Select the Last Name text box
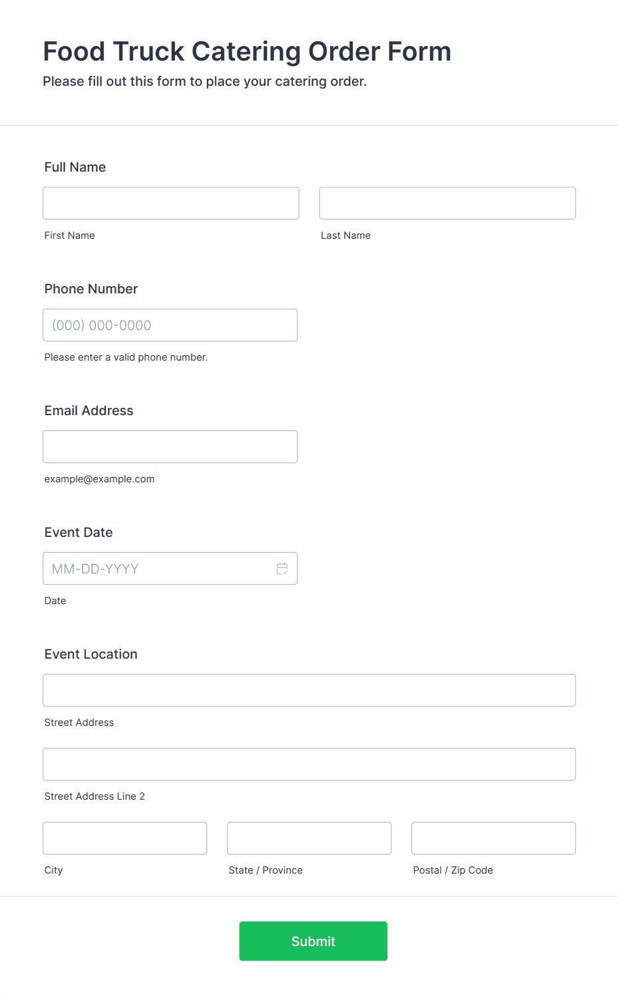 pos(447,203)
